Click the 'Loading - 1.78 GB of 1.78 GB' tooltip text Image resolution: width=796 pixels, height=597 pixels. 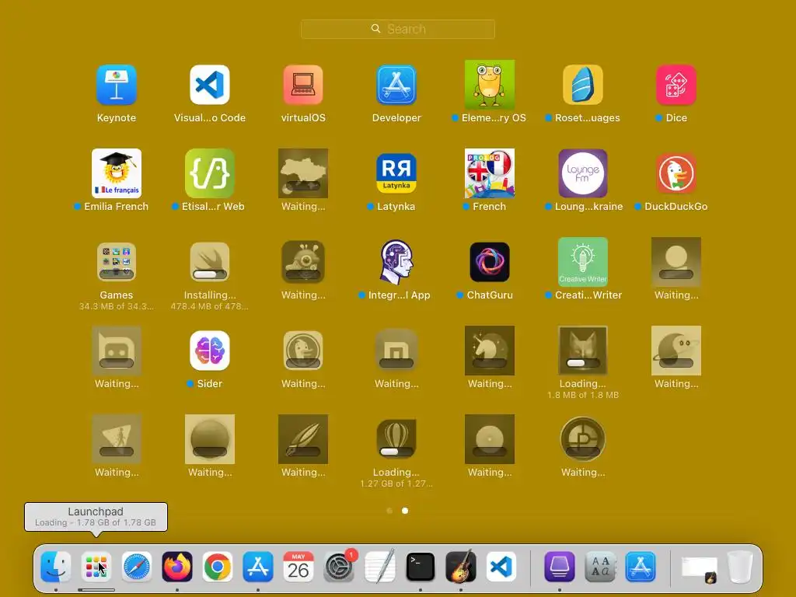pos(96,522)
